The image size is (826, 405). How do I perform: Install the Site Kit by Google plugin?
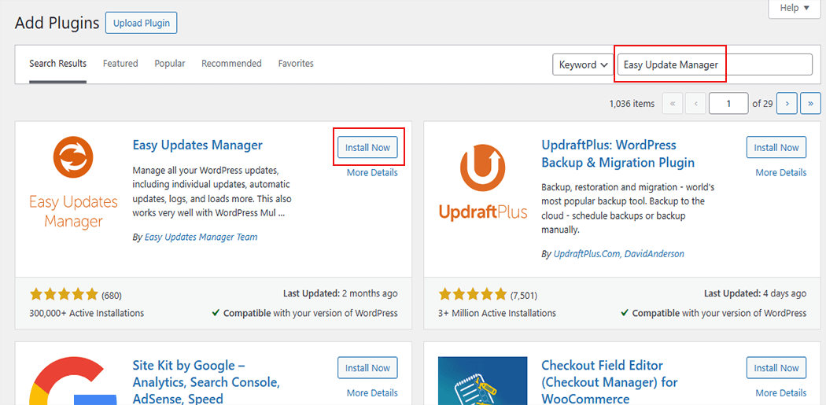367,367
